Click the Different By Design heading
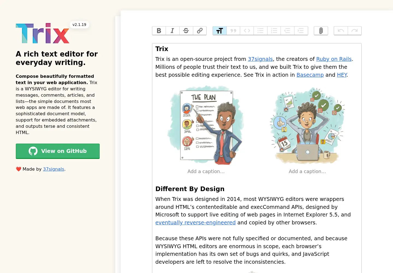Image resolution: width=393 pixels, height=273 pixels. pos(190,189)
